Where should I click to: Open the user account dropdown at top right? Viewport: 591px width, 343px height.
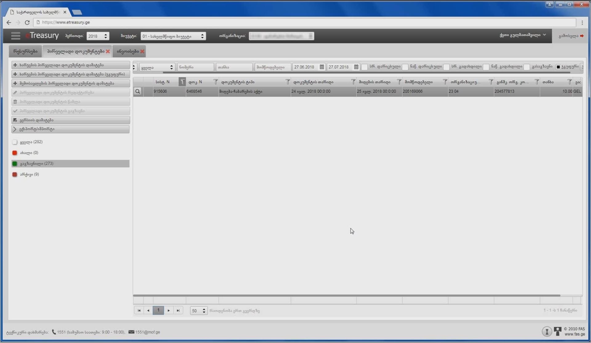click(522, 35)
